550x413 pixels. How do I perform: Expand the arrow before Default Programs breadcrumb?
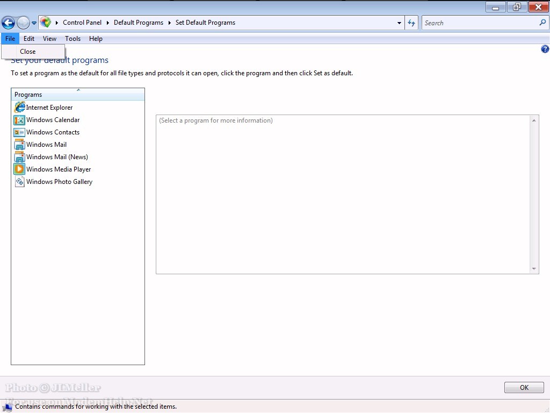[107, 23]
